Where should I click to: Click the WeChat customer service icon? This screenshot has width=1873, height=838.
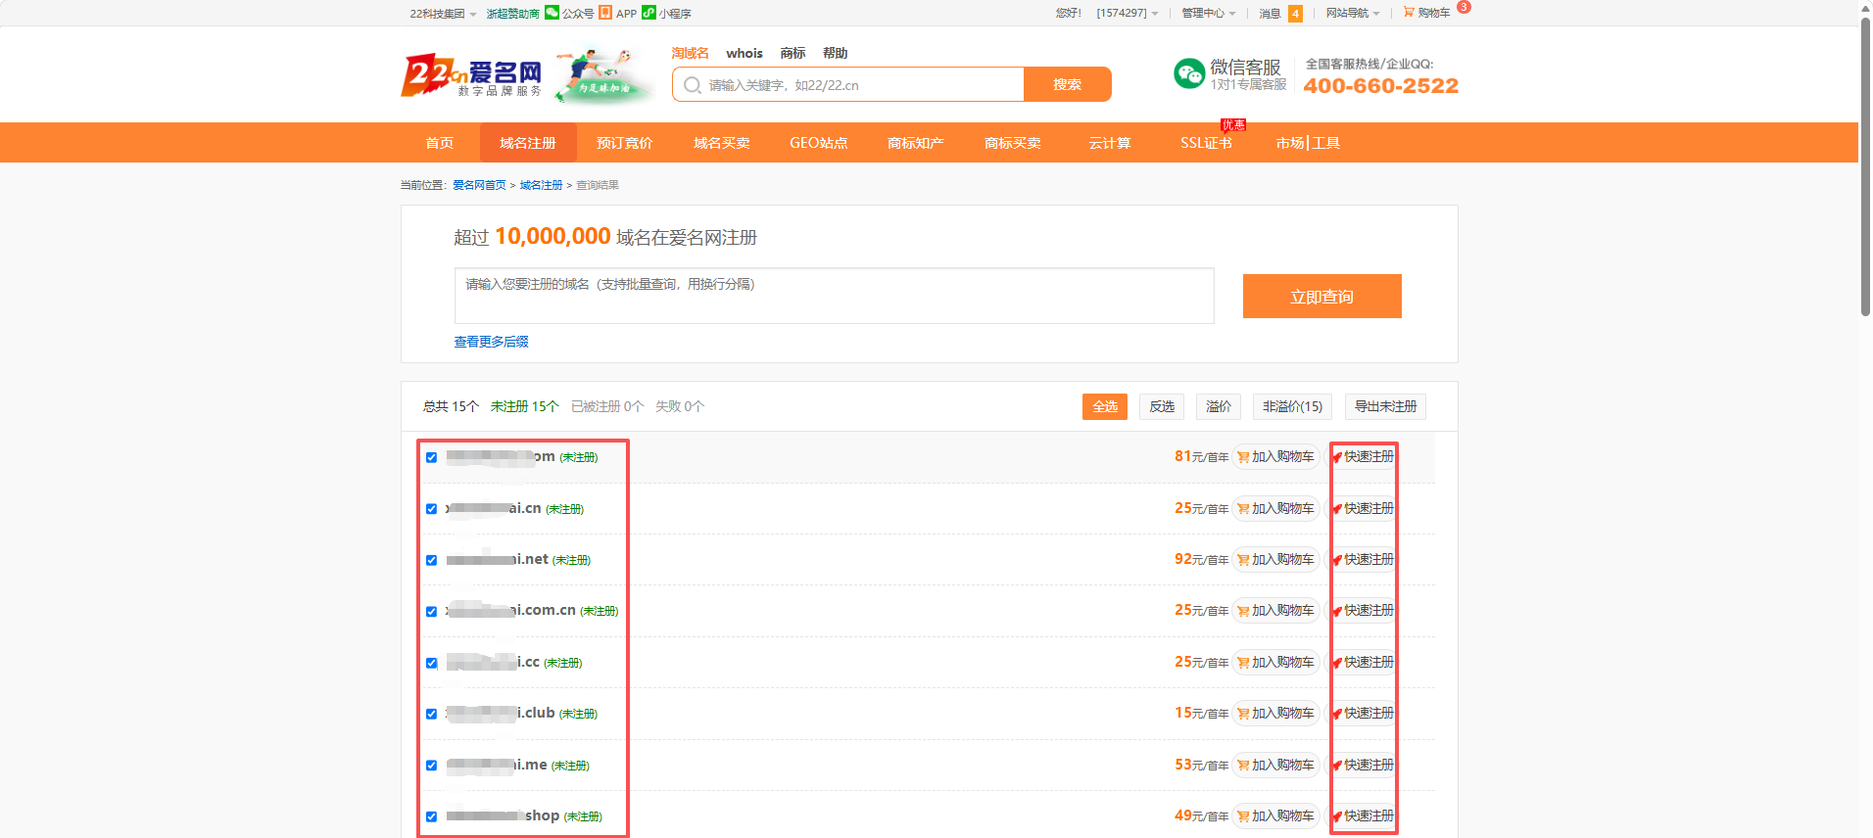tap(1188, 73)
